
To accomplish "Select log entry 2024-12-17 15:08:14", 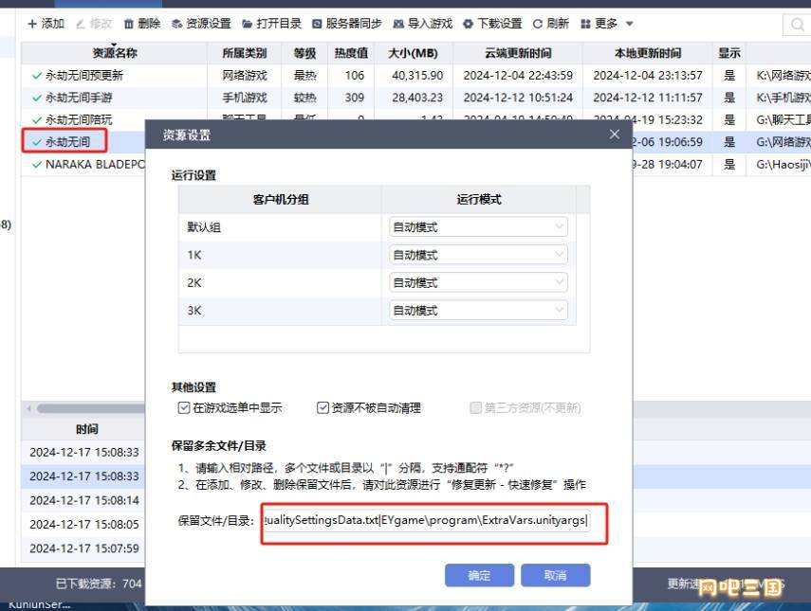I will [84, 500].
